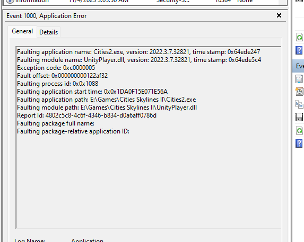Select the General tab
Viewport: 304px width, 242px height.
[x=22, y=31]
